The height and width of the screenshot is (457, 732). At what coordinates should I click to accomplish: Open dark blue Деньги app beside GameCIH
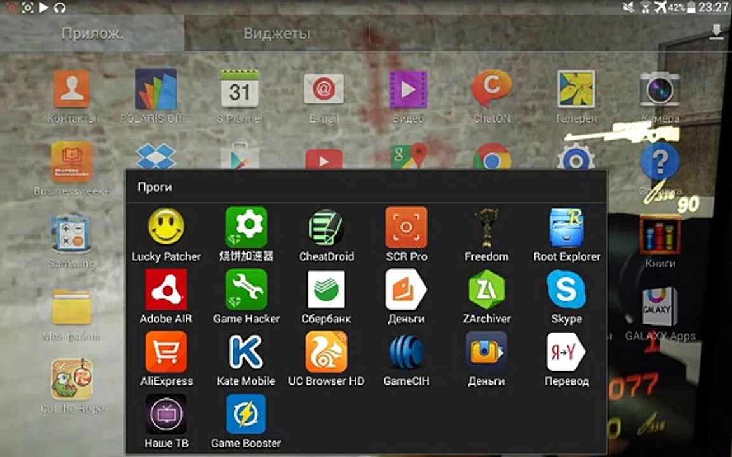click(x=486, y=352)
